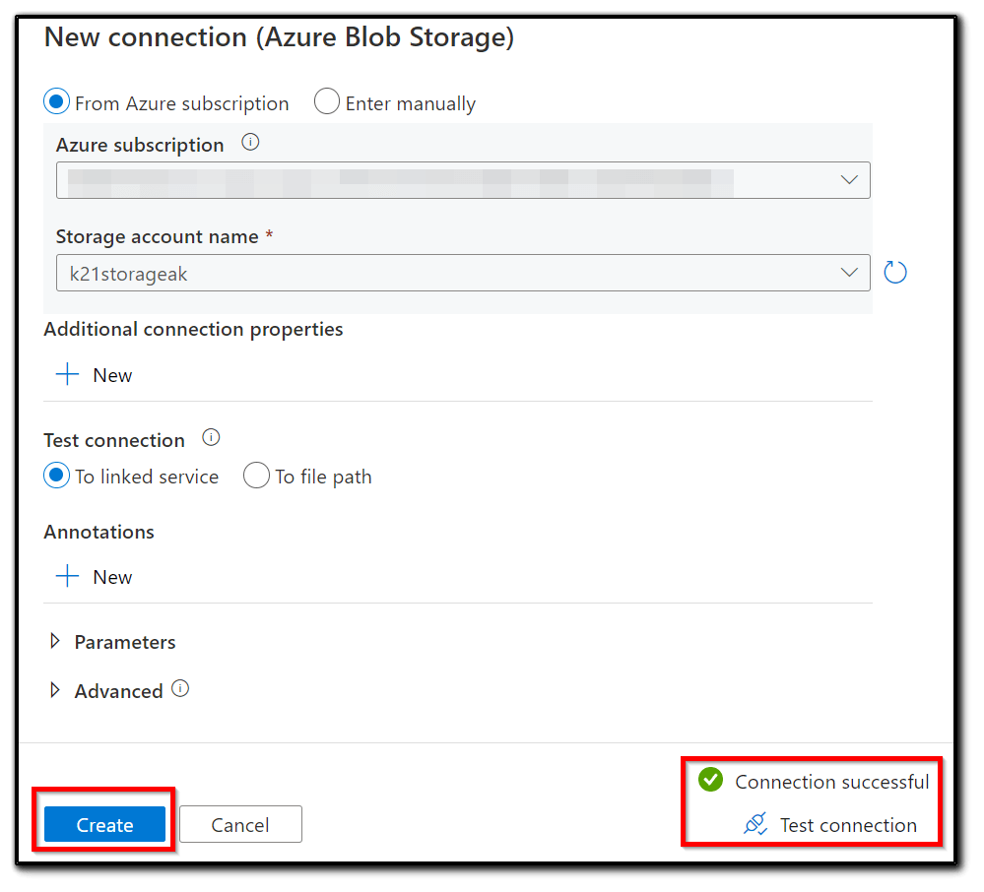Choose To file path test option
The height and width of the screenshot is (892, 984).
click(256, 477)
